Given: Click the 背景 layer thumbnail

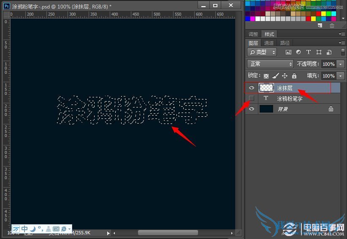Looking at the screenshot, I should (266, 109).
